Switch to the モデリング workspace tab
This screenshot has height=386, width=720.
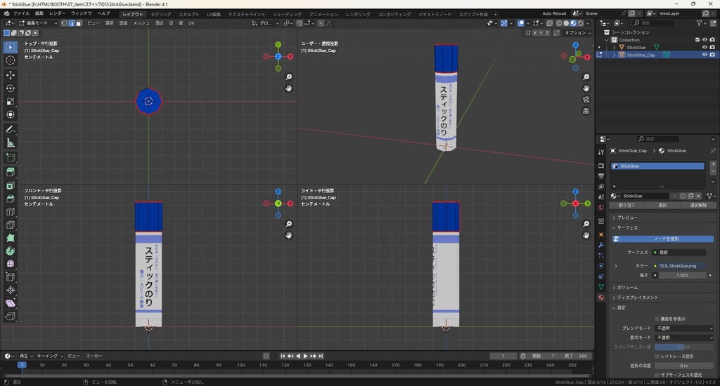[x=160, y=14]
